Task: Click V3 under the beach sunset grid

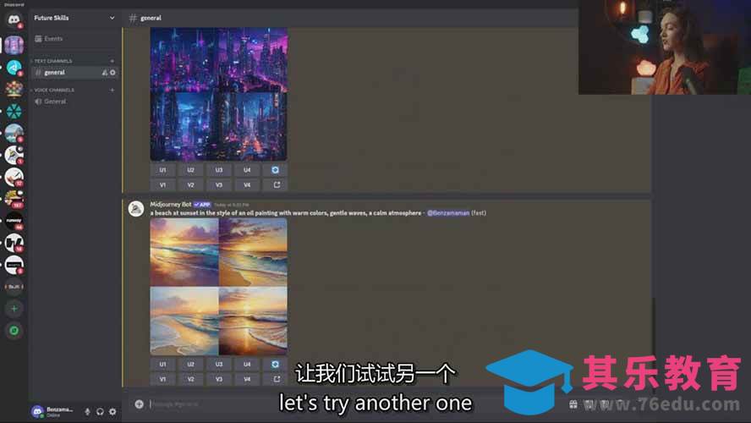Action: click(x=219, y=379)
